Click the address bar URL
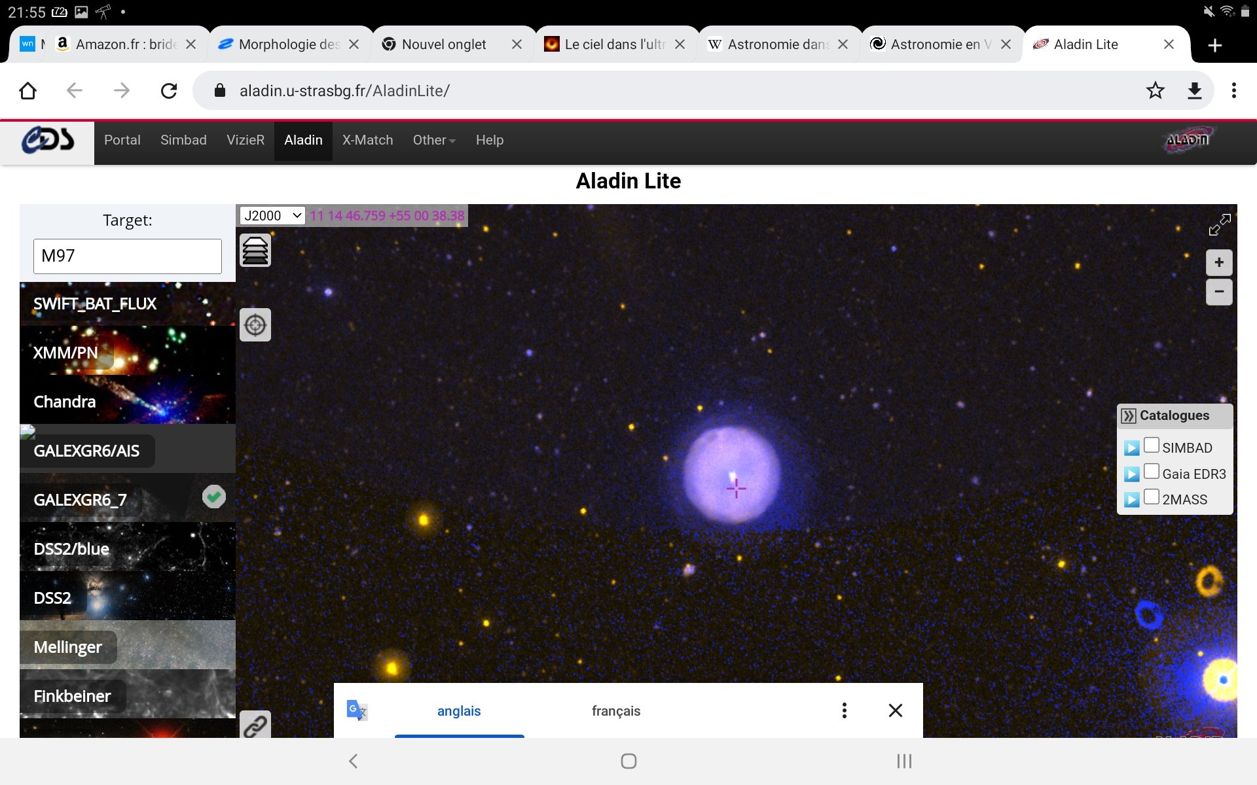 coord(344,91)
